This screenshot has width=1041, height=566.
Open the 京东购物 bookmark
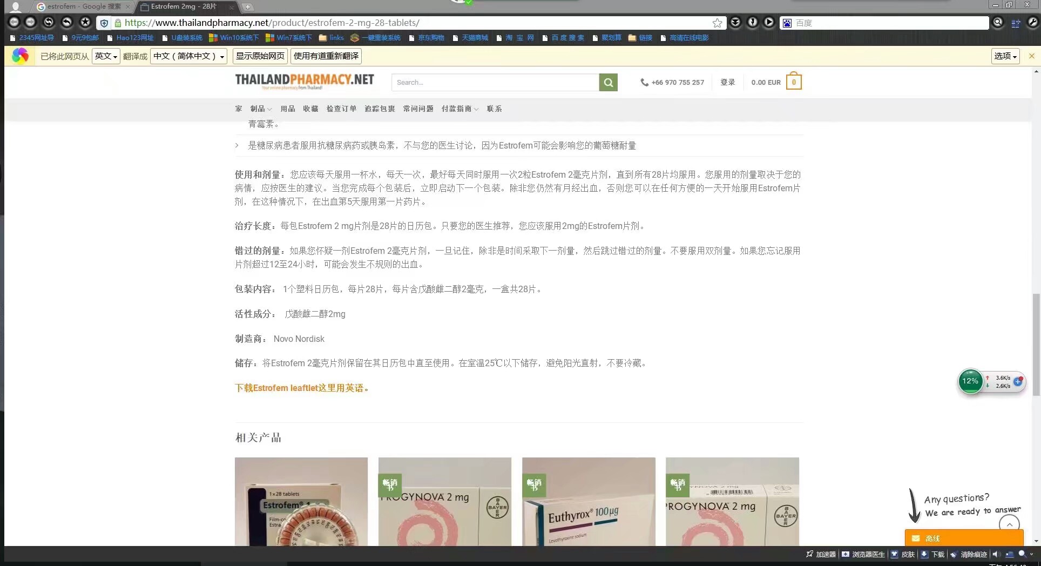(427, 38)
